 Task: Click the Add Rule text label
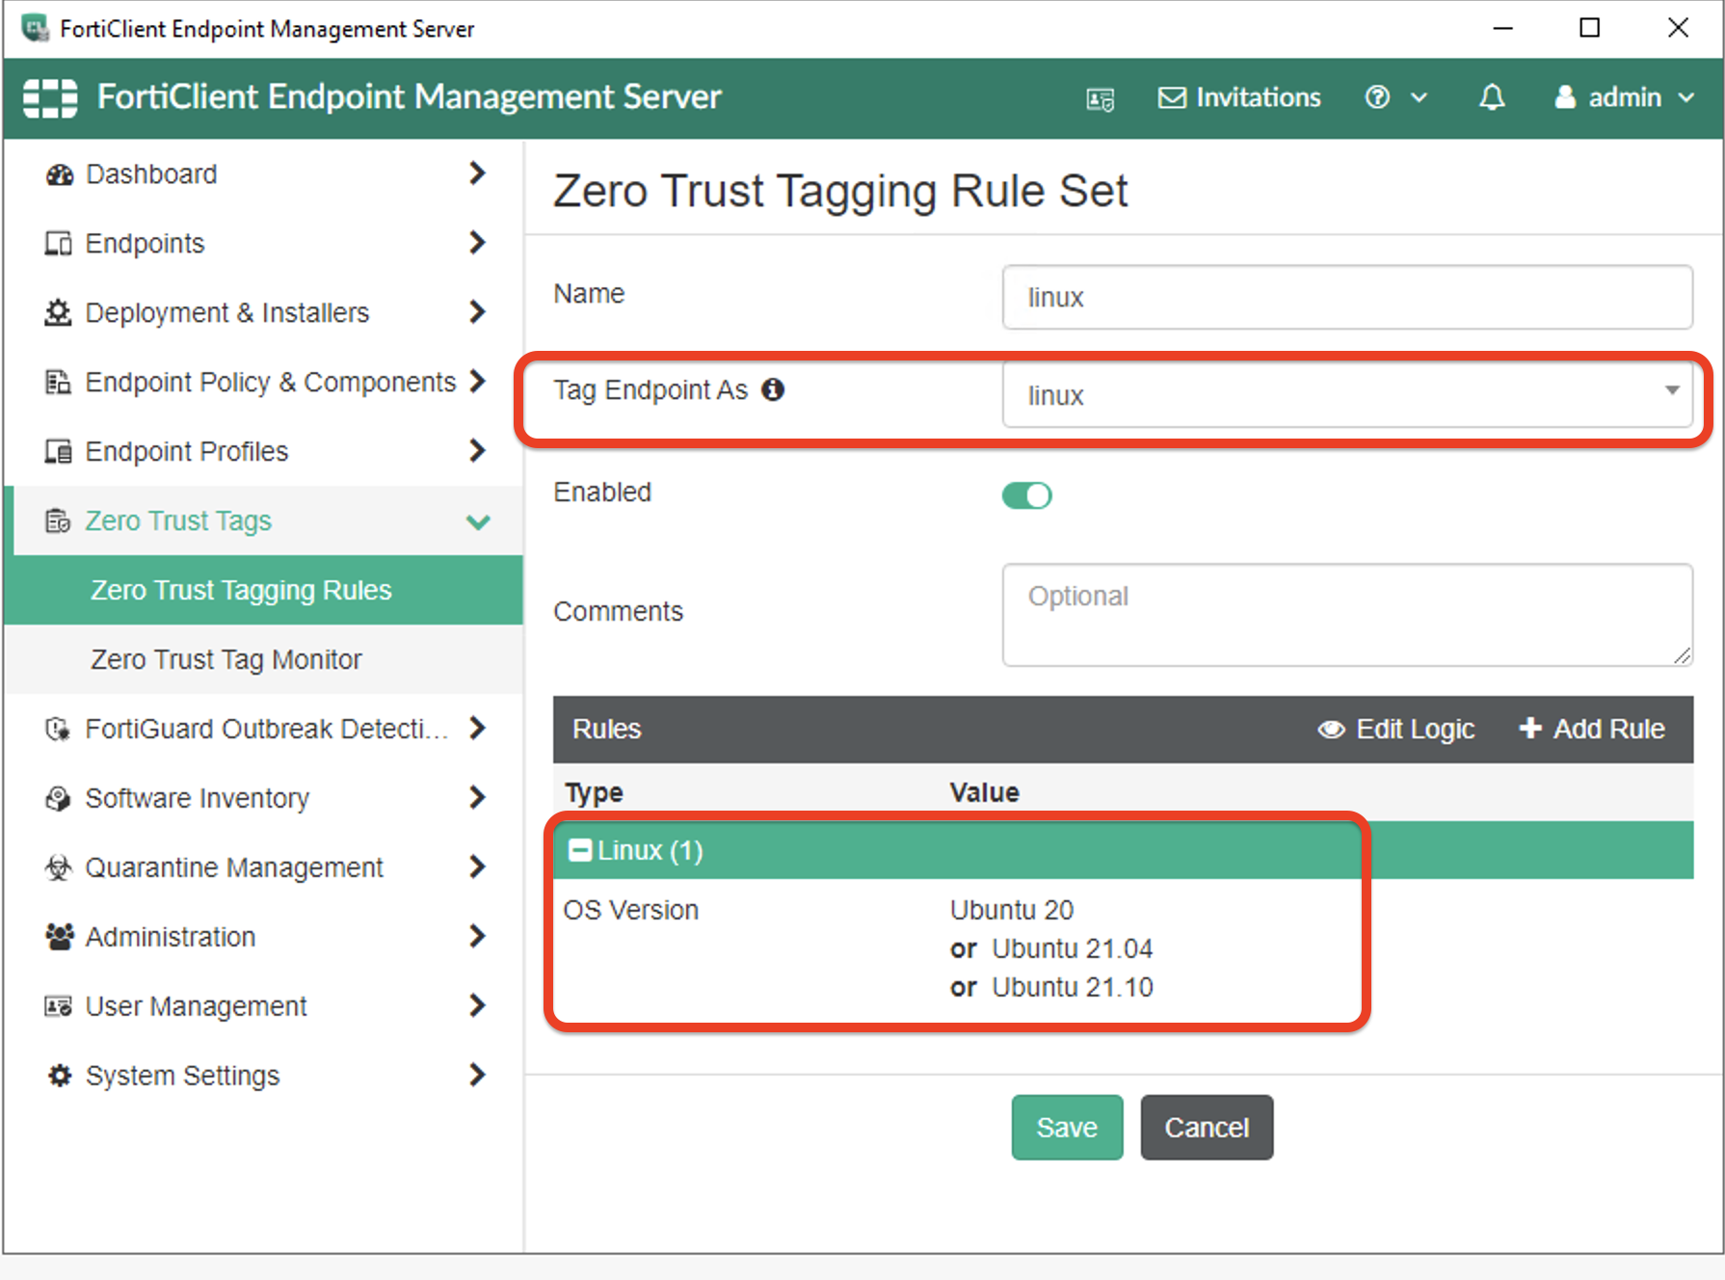[1608, 730]
